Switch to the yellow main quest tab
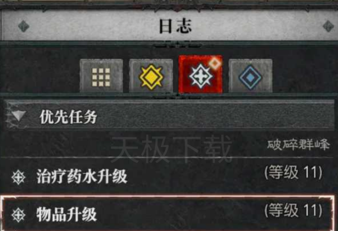 pyautogui.click(x=151, y=75)
